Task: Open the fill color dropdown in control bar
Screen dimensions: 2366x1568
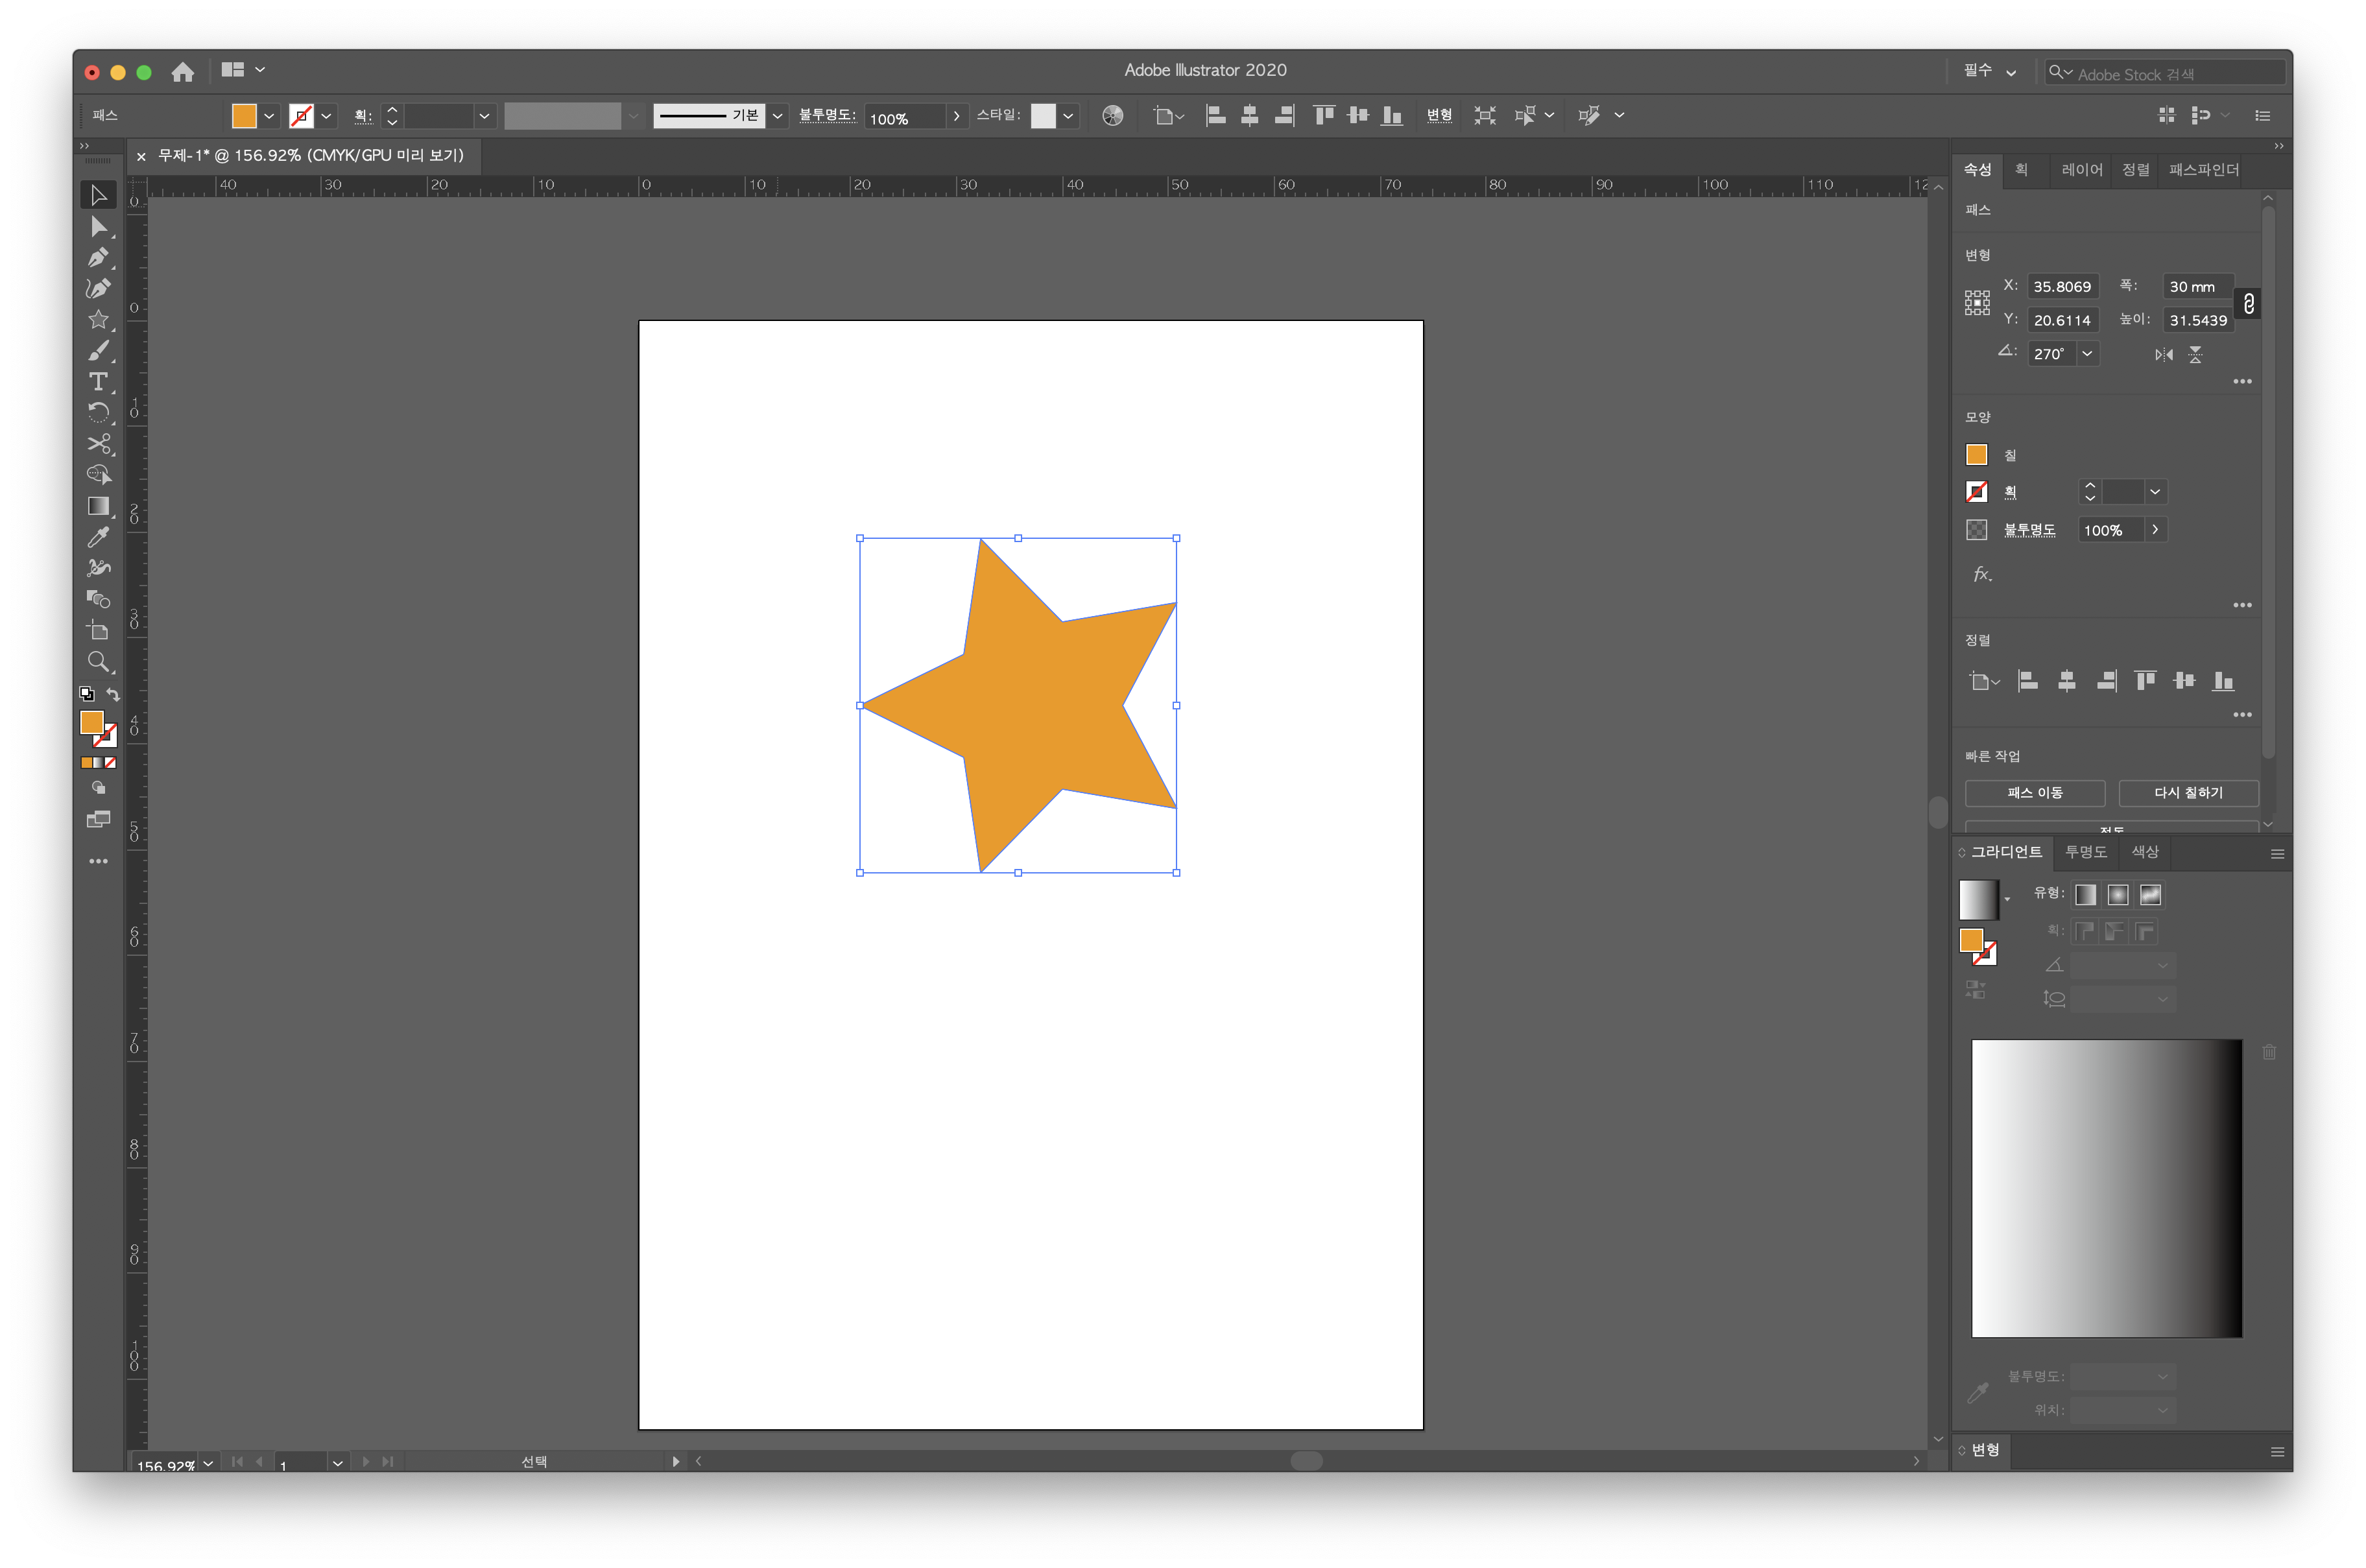Action: tap(269, 116)
